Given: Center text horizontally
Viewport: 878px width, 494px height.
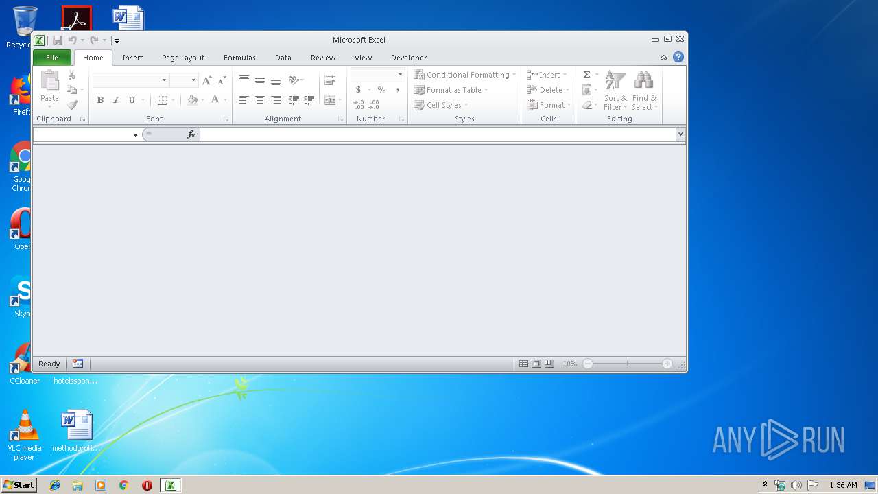Looking at the screenshot, I should pos(259,100).
